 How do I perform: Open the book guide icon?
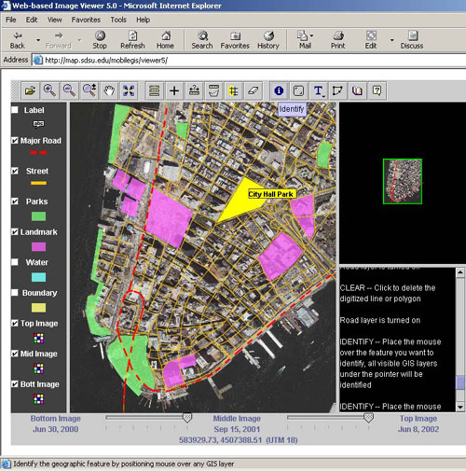[357, 90]
